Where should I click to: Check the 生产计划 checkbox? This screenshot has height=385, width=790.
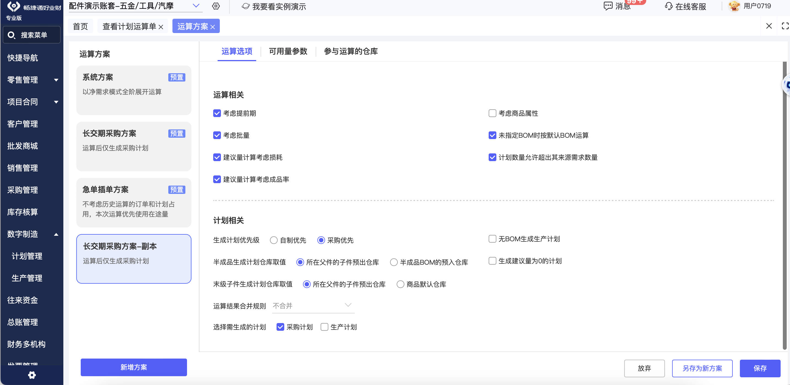click(324, 327)
